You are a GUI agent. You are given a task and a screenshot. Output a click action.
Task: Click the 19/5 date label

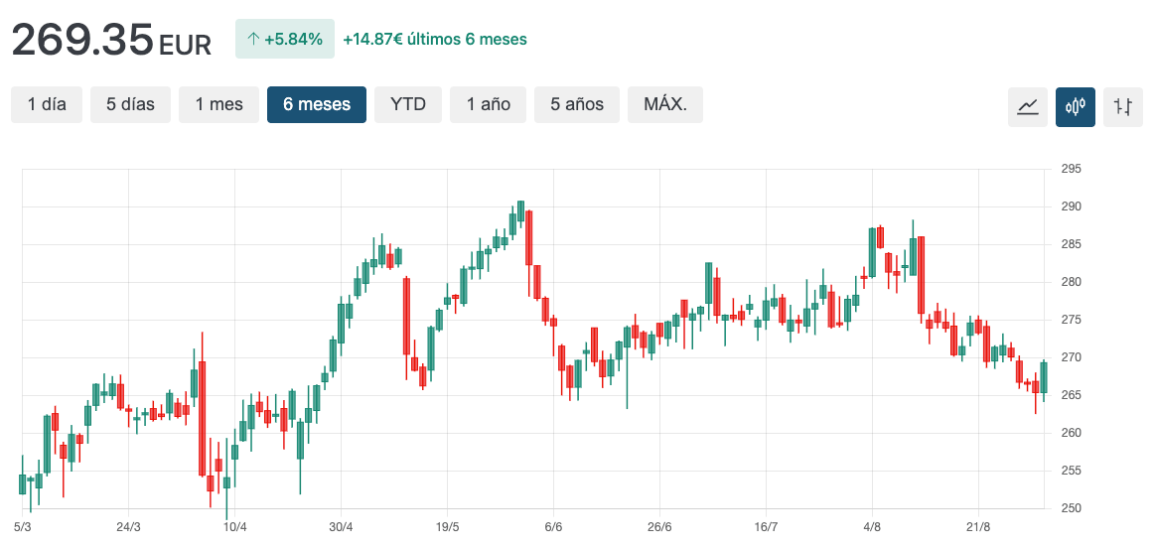447,527
